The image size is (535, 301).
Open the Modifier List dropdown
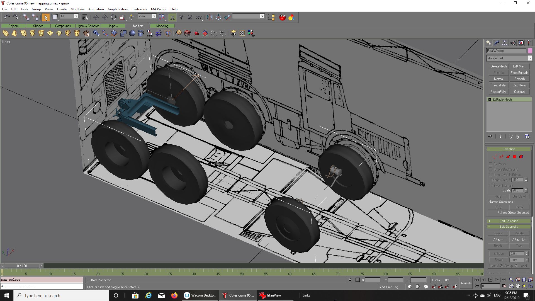(530, 58)
